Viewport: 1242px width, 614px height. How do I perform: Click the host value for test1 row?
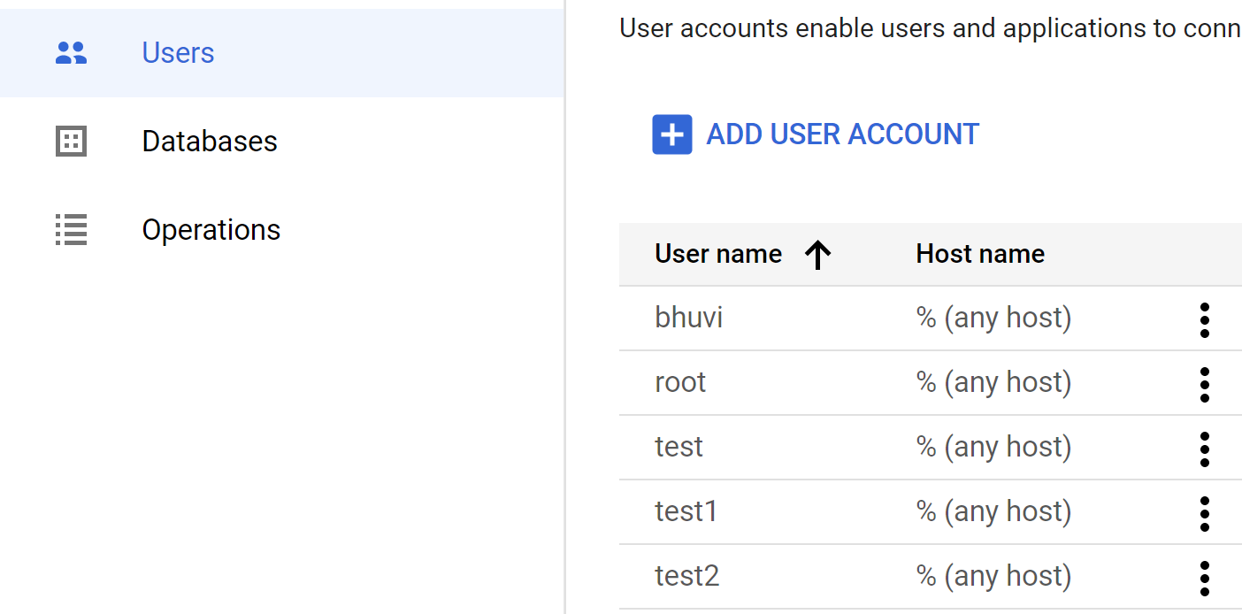coord(993,511)
